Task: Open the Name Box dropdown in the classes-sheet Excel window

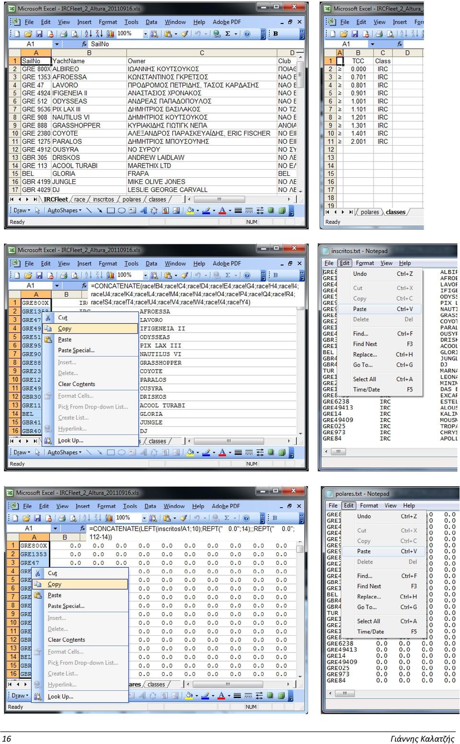Action: click(x=372, y=44)
